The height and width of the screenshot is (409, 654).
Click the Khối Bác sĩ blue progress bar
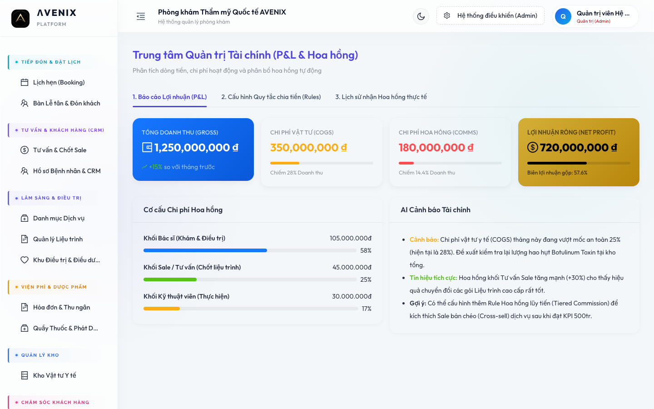pos(205,250)
